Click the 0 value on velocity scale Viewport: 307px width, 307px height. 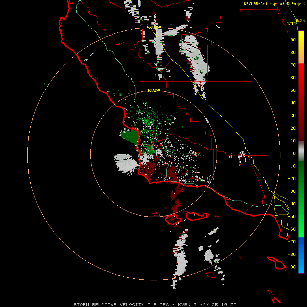click(294, 153)
